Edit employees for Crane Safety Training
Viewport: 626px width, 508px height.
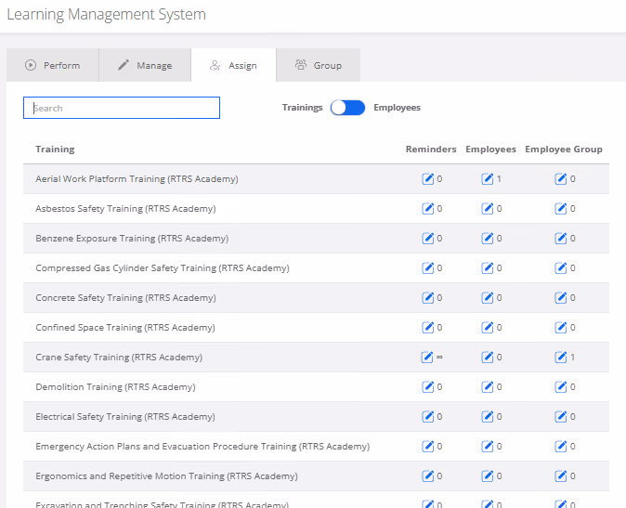click(487, 358)
